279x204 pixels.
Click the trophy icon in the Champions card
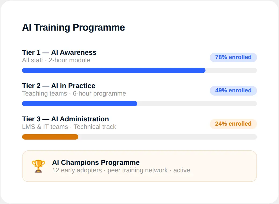tap(38, 166)
